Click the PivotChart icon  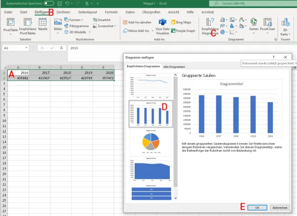[x=268, y=24]
